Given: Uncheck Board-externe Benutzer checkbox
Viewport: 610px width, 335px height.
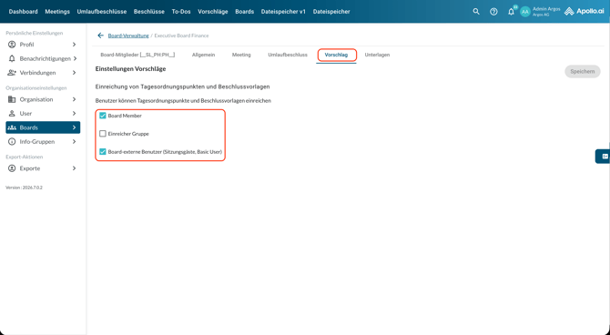Looking at the screenshot, I should coord(103,152).
